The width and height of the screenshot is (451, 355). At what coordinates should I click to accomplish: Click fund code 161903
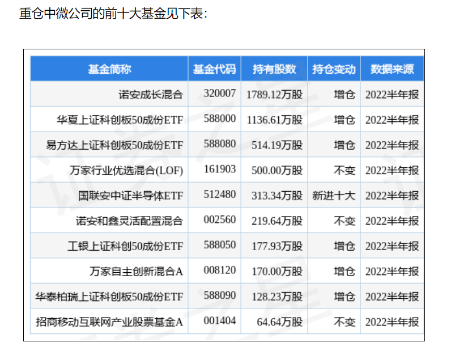[x=220, y=169]
